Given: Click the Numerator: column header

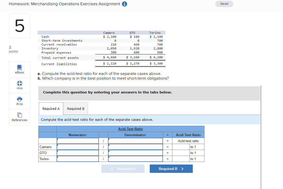Looking at the screenshot, I should [x=78, y=135].
